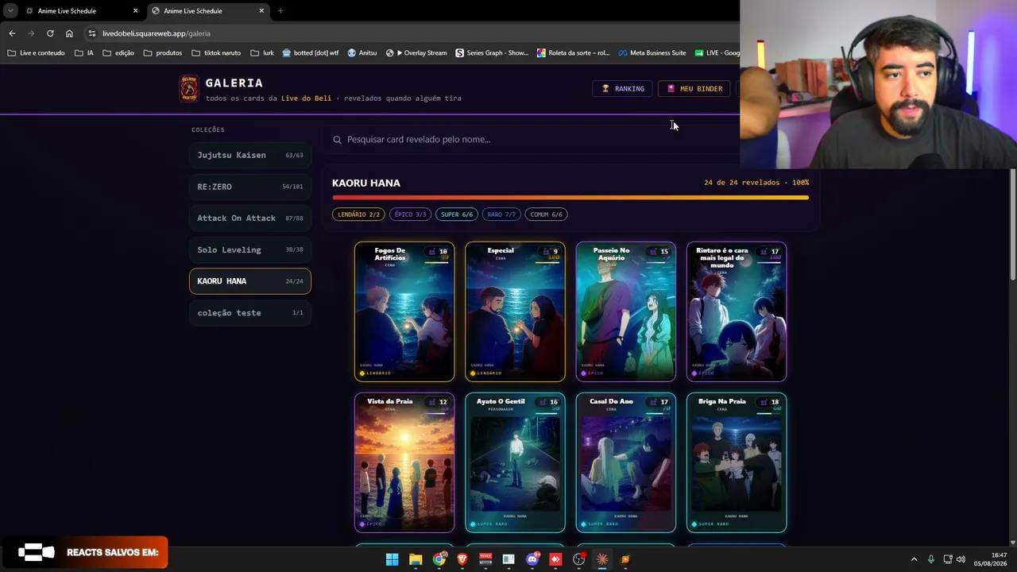Open a new browser tab
Screen dimensions: 1017x572
(x=280, y=11)
